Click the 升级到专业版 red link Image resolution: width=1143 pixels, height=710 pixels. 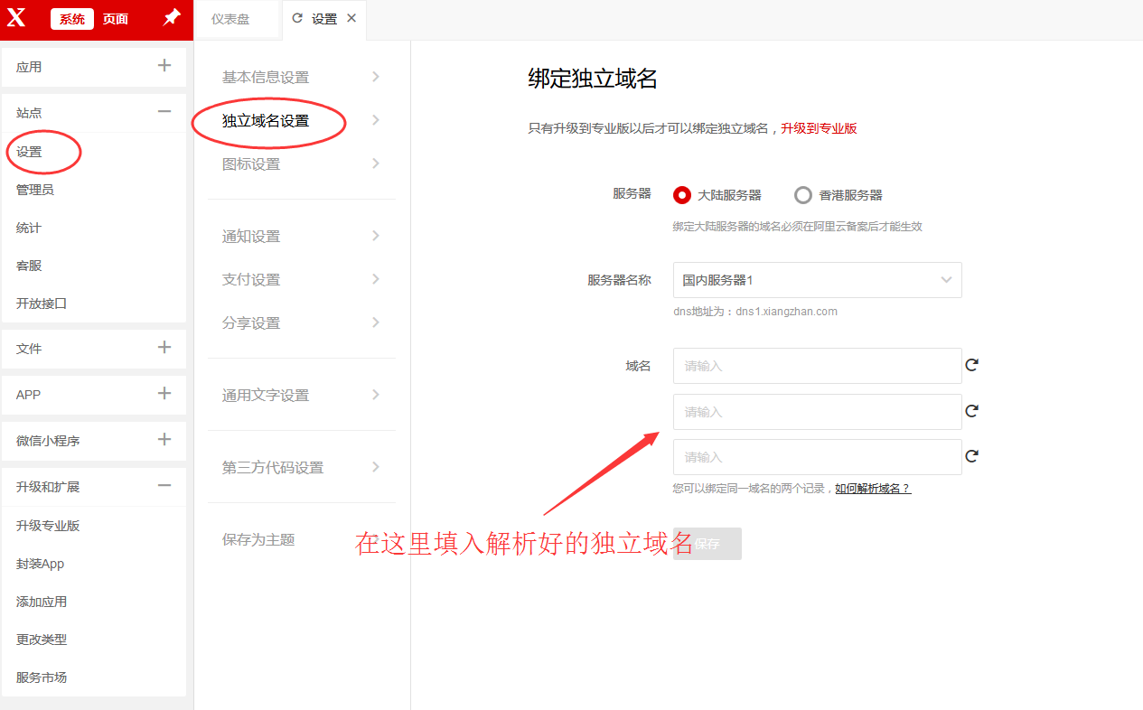click(819, 128)
